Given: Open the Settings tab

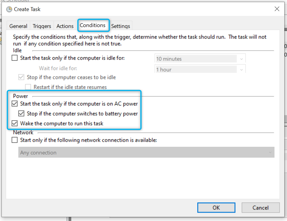Looking at the screenshot, I should pos(120,26).
